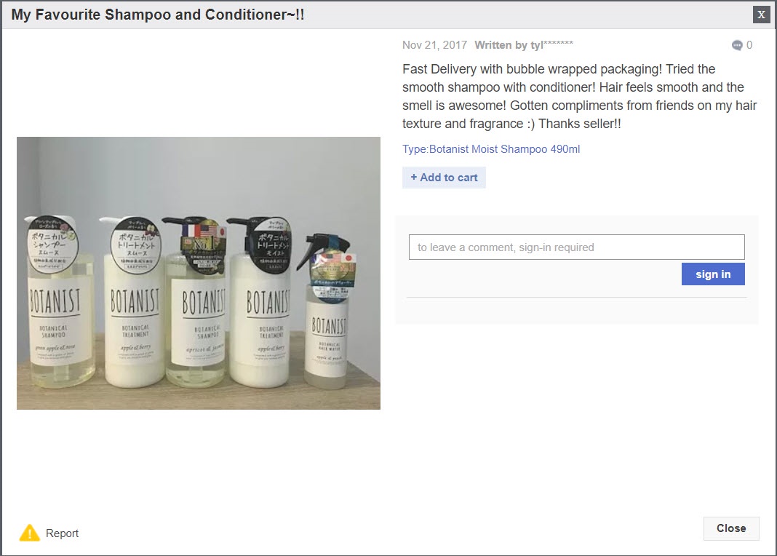The height and width of the screenshot is (556, 777).
Task: Close the review popup with the X icon
Action: tap(761, 15)
